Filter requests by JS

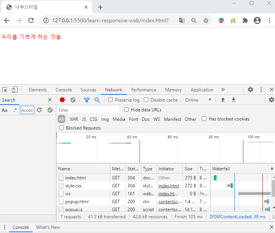(84, 119)
